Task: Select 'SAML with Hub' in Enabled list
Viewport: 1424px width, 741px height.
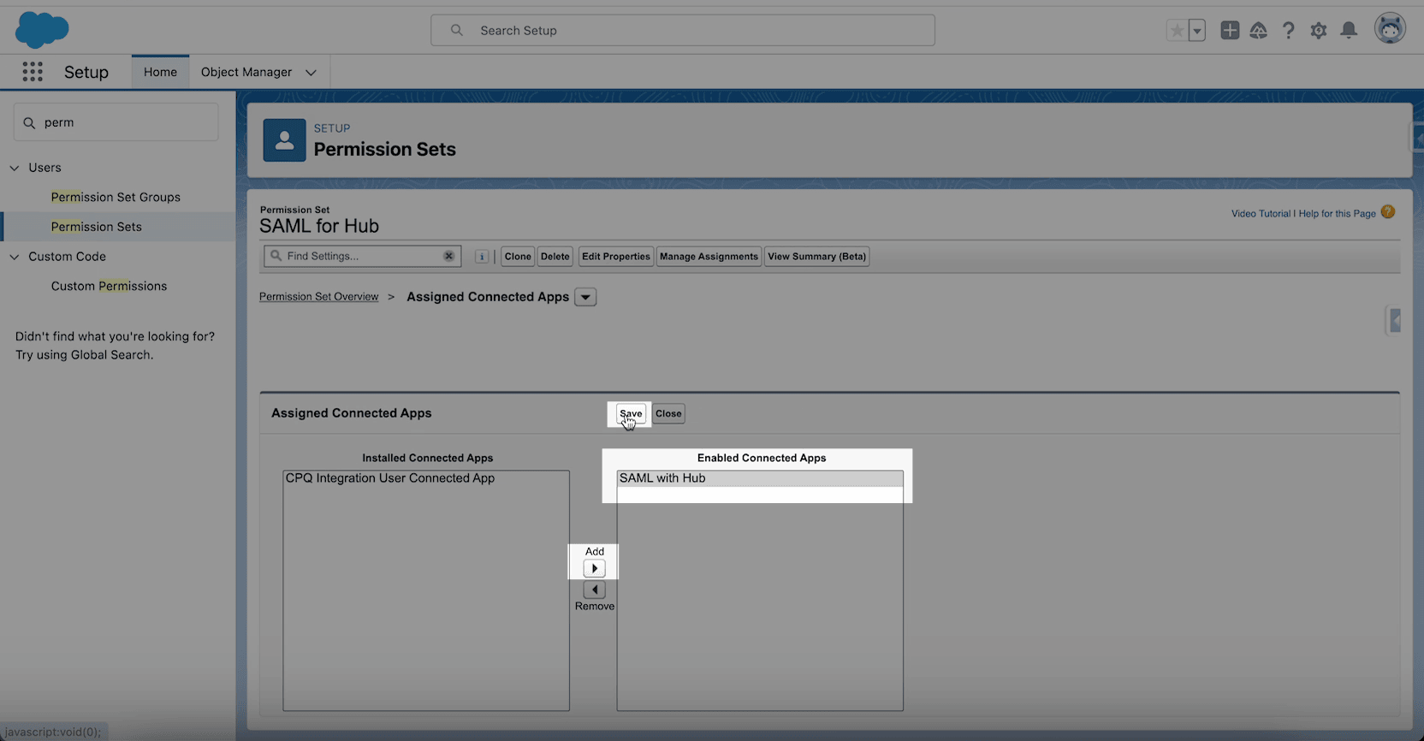Action: point(759,478)
